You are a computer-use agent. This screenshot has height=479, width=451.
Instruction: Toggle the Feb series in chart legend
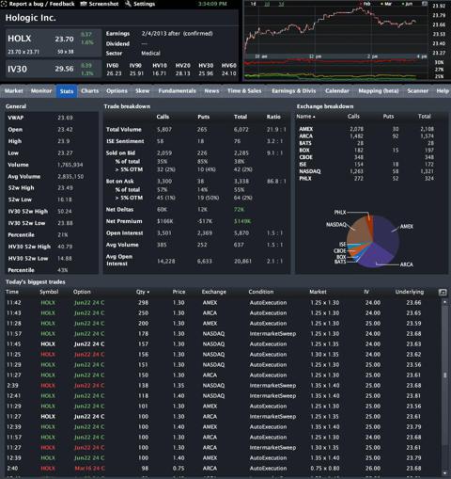click(x=365, y=4)
